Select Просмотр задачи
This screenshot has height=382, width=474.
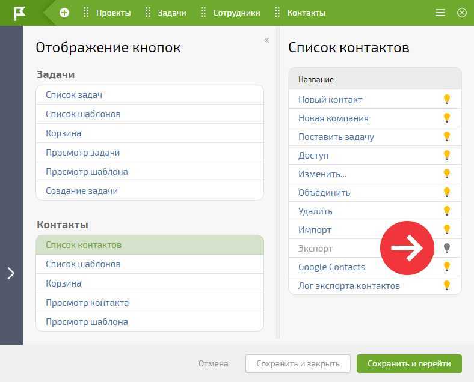coord(150,153)
